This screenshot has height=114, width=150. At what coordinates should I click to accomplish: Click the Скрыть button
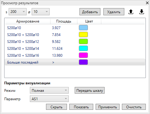56,107
